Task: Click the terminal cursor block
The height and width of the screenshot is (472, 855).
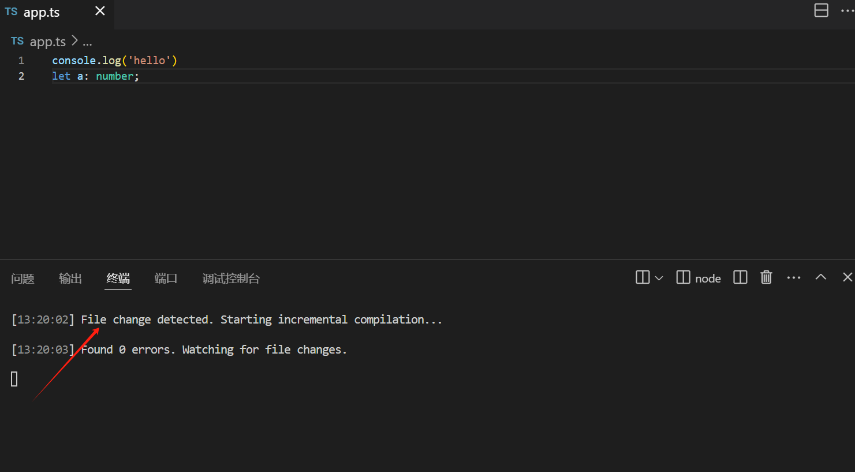Action: pyautogui.click(x=14, y=379)
